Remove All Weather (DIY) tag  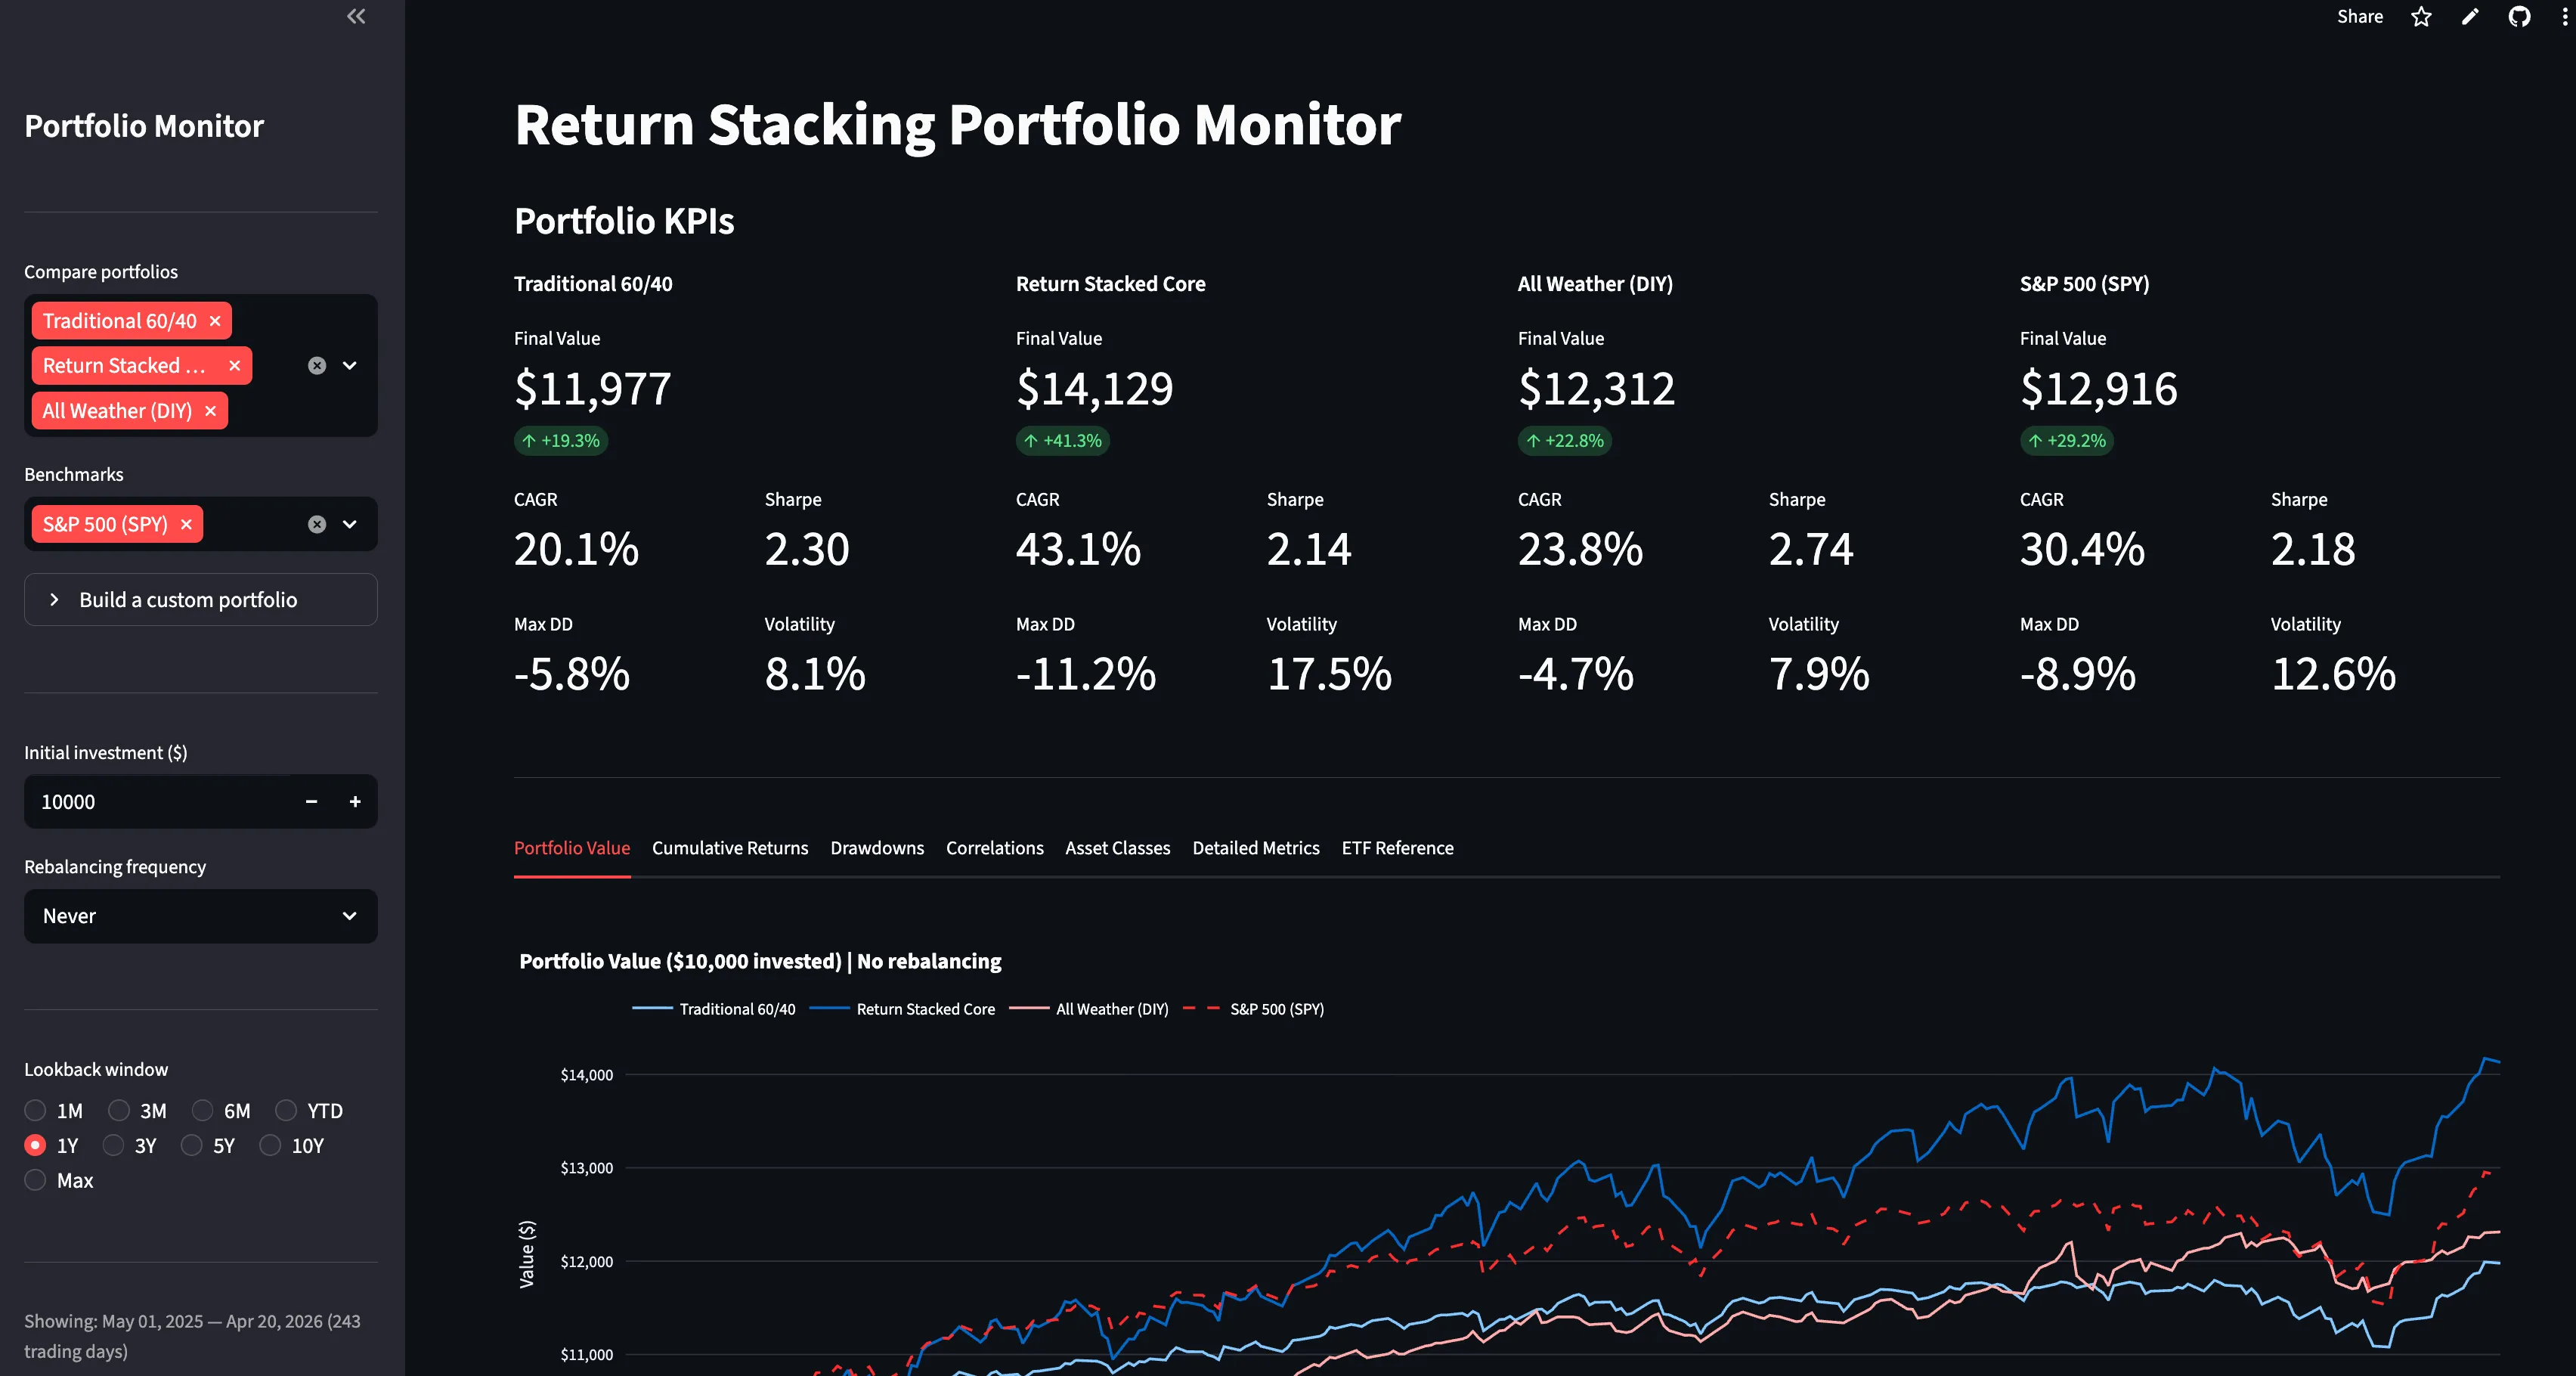click(211, 411)
